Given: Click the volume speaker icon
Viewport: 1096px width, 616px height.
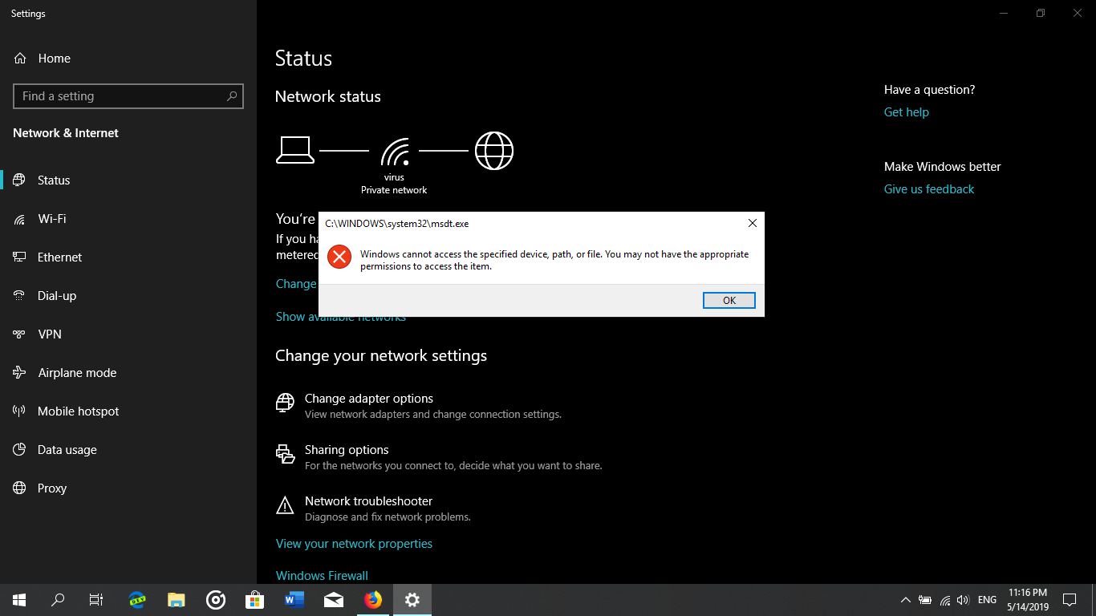Looking at the screenshot, I should (x=964, y=600).
